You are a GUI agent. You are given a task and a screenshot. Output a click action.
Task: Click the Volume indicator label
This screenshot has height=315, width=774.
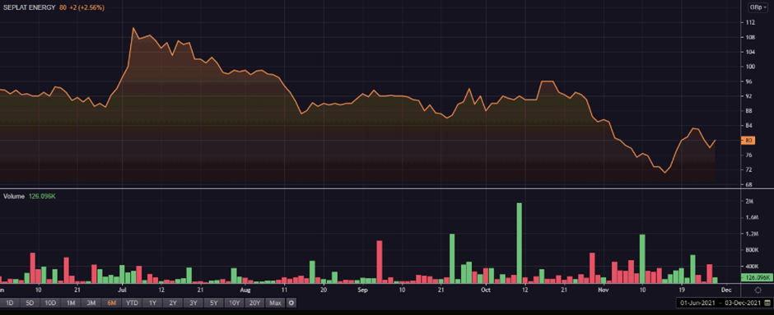pos(14,197)
